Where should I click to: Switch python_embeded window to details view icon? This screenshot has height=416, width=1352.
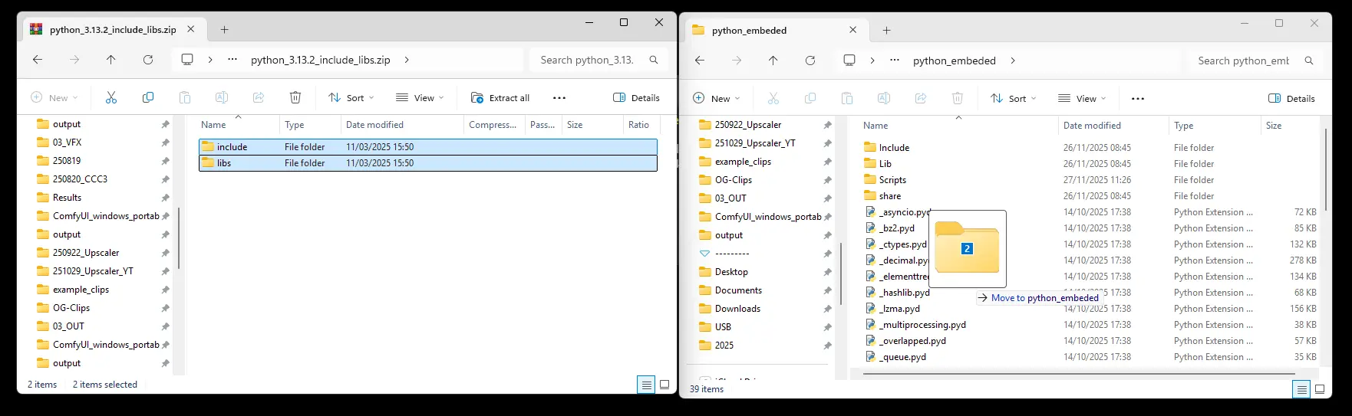click(x=1302, y=389)
